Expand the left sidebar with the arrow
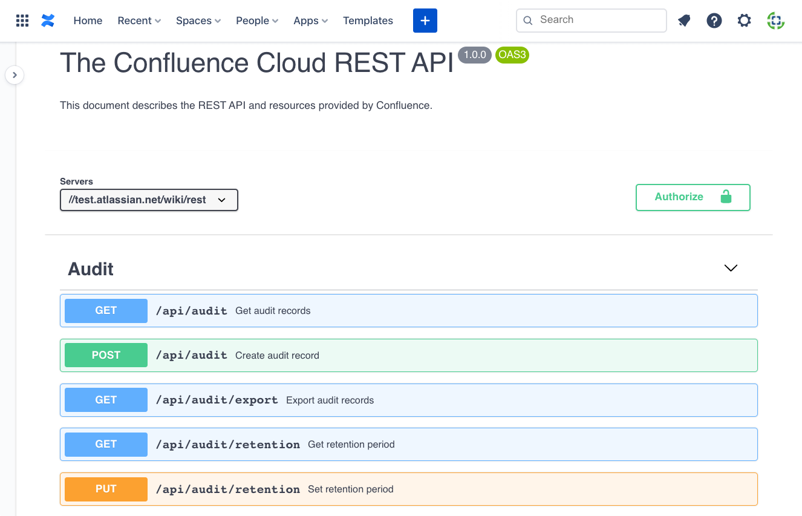The height and width of the screenshot is (516, 802). click(15, 74)
